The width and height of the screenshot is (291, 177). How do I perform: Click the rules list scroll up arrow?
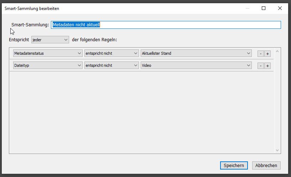[277, 52]
